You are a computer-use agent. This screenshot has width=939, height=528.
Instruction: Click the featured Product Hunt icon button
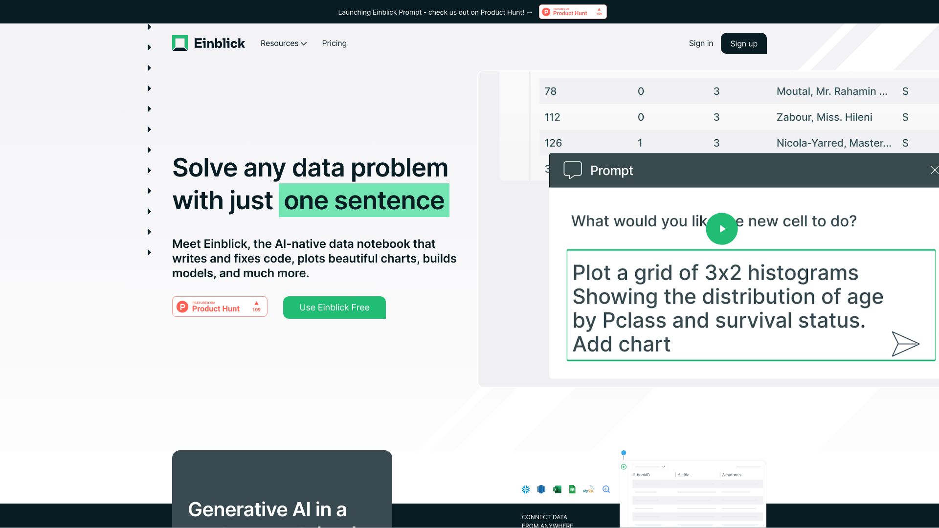pyautogui.click(x=219, y=307)
